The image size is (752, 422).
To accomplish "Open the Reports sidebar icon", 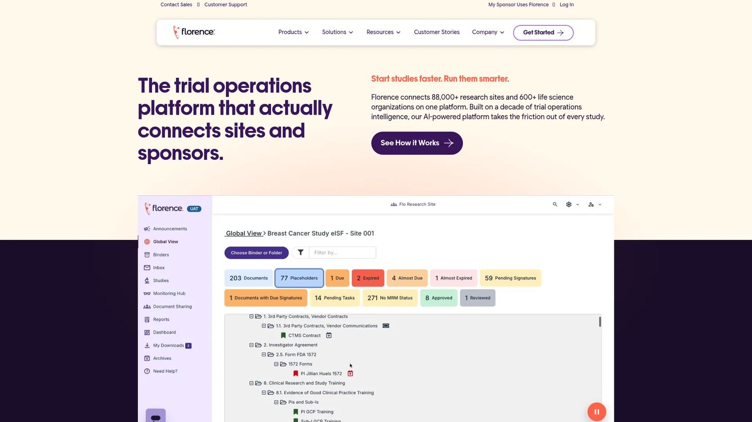I will [147, 319].
